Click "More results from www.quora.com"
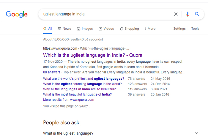Screen dimensions: 208x137 click(x=68, y=100)
